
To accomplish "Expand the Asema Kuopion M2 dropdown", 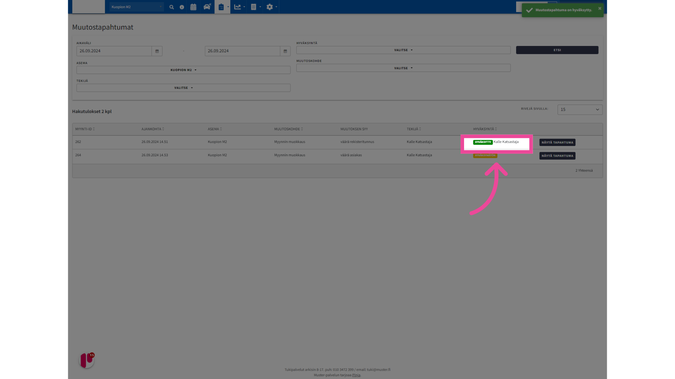I will (184, 70).
